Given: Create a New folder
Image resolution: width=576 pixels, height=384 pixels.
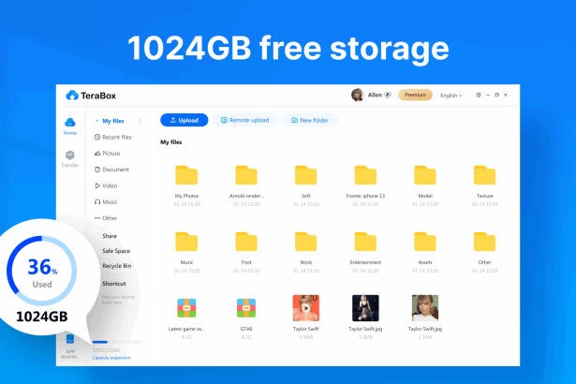Looking at the screenshot, I should pos(310,120).
